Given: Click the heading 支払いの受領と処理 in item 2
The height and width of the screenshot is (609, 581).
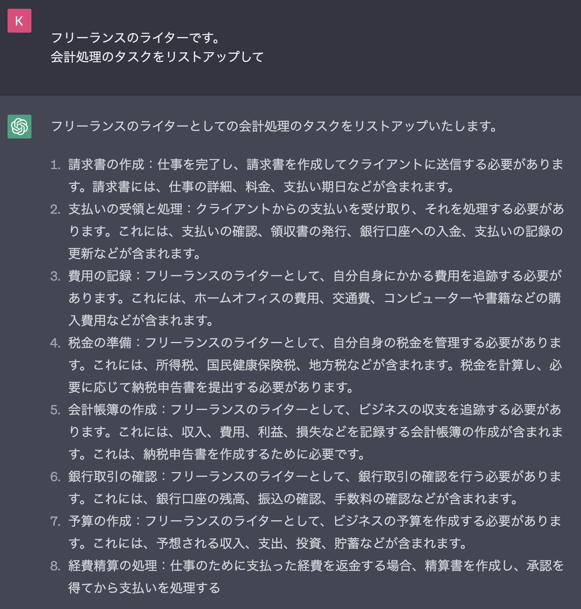Looking at the screenshot, I should point(125,209).
